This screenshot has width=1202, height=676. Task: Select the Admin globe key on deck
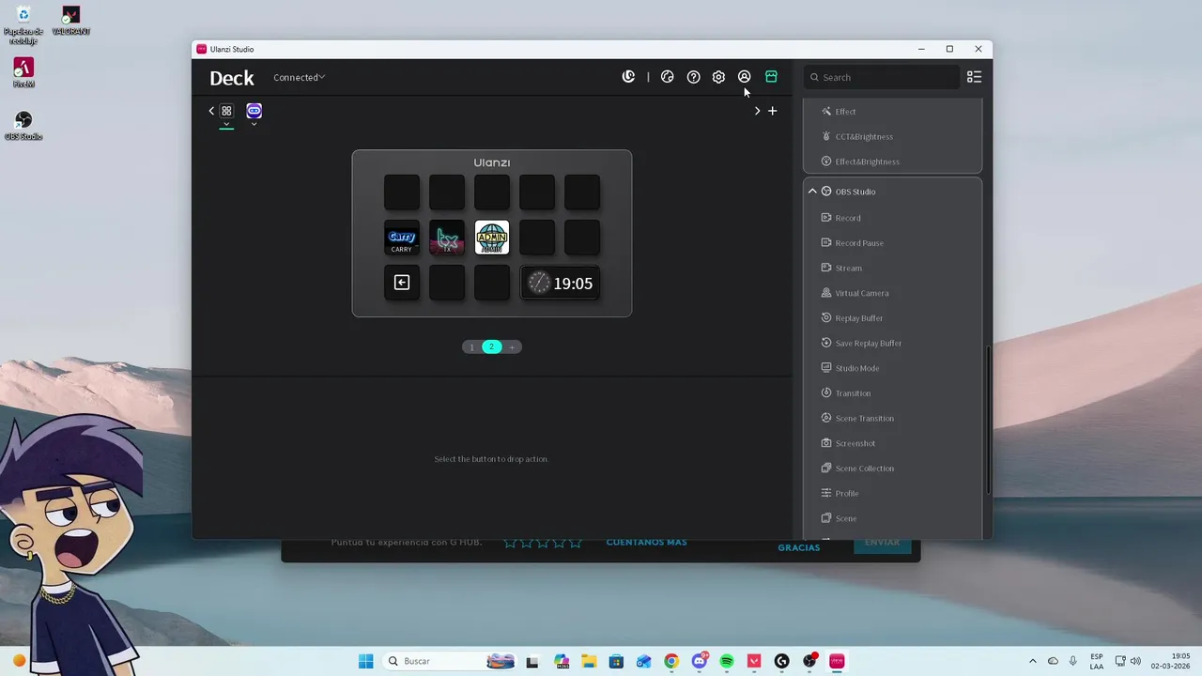click(492, 238)
